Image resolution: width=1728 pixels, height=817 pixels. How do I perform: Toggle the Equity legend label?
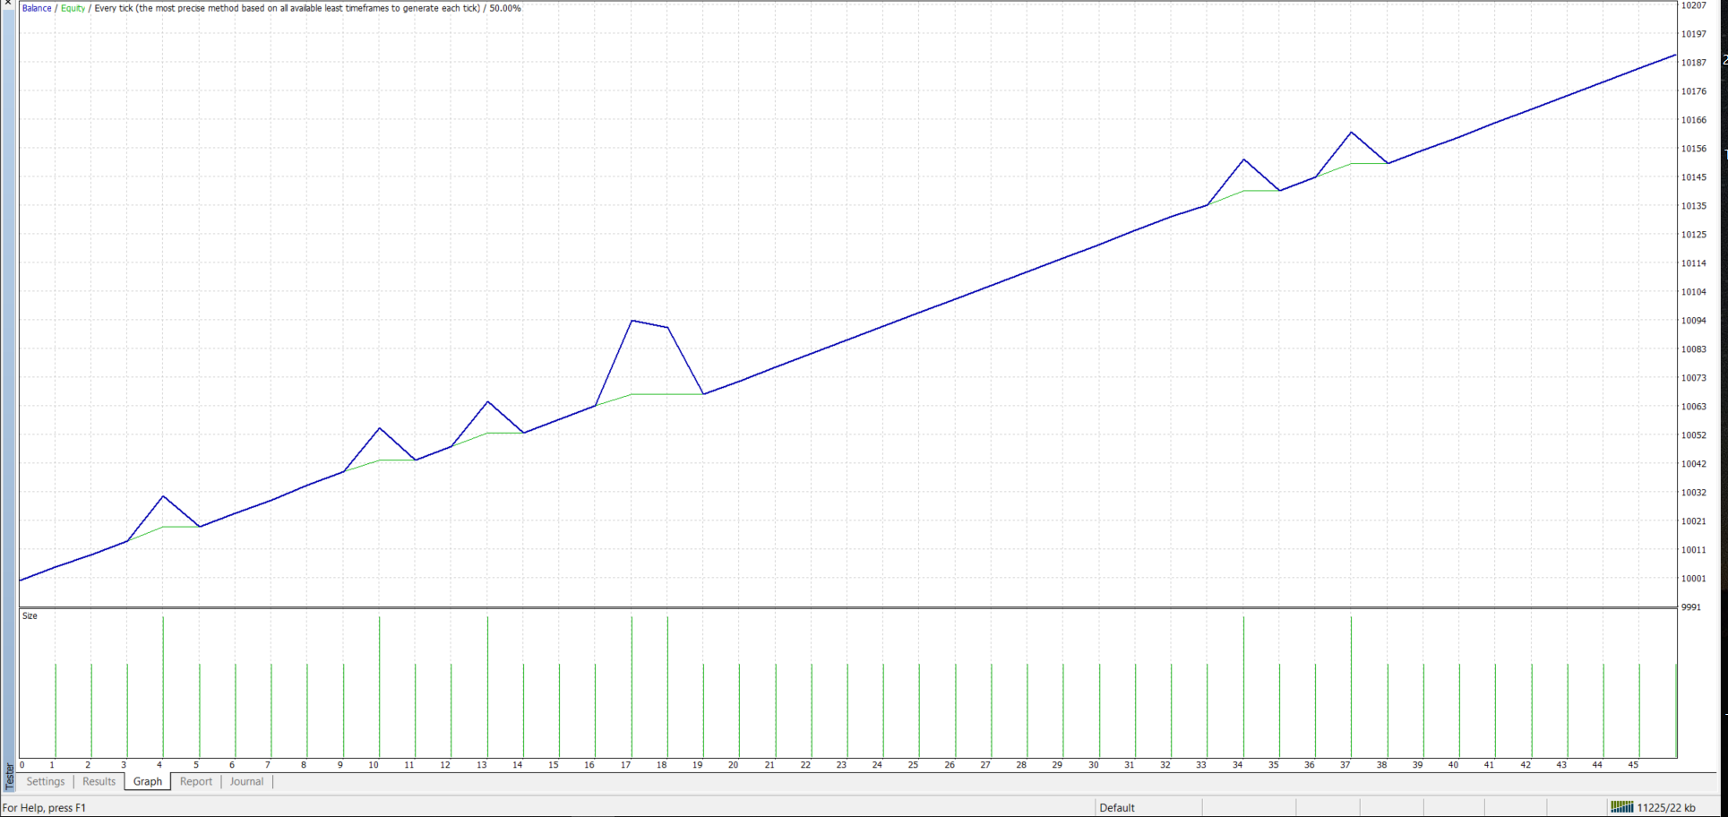(71, 7)
